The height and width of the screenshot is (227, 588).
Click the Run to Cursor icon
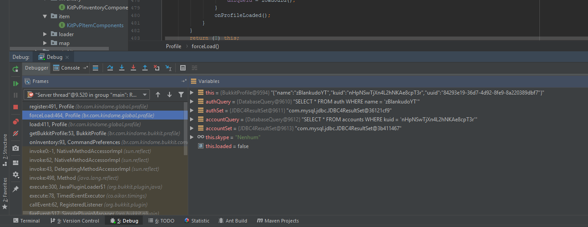(168, 68)
